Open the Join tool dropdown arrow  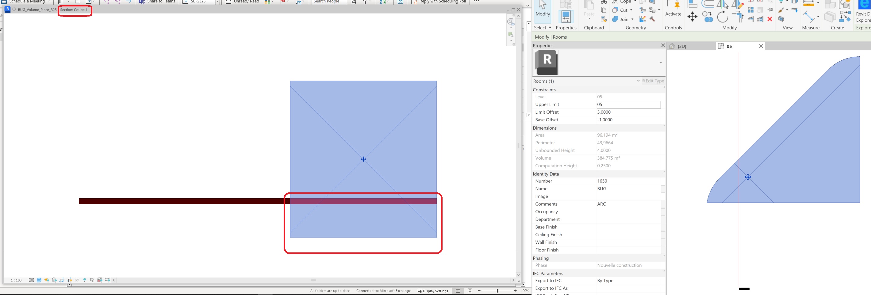[632, 19]
